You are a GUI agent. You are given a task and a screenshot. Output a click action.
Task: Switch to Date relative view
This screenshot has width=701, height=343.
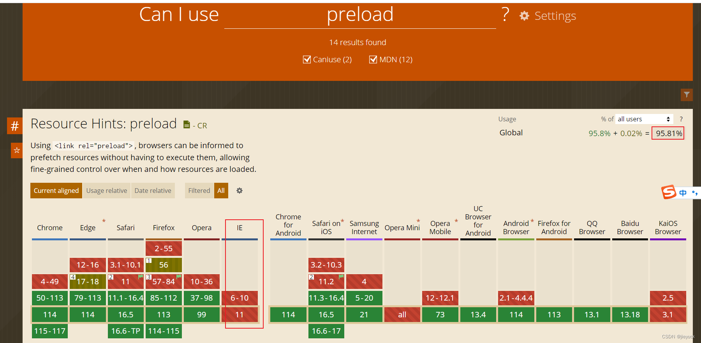[x=153, y=191]
